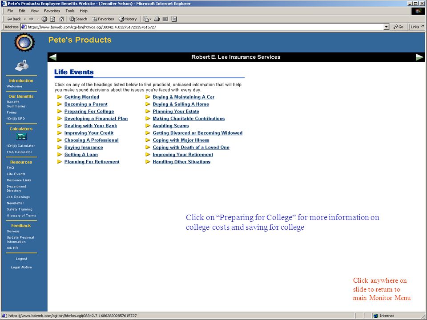
Task: Open the Newsletter sidebar link
Action: click(15, 203)
